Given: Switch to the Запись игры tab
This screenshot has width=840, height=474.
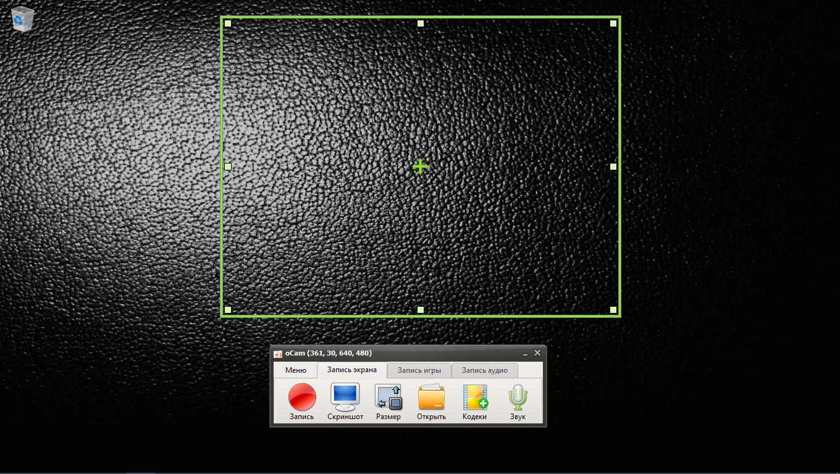Looking at the screenshot, I should click(419, 370).
